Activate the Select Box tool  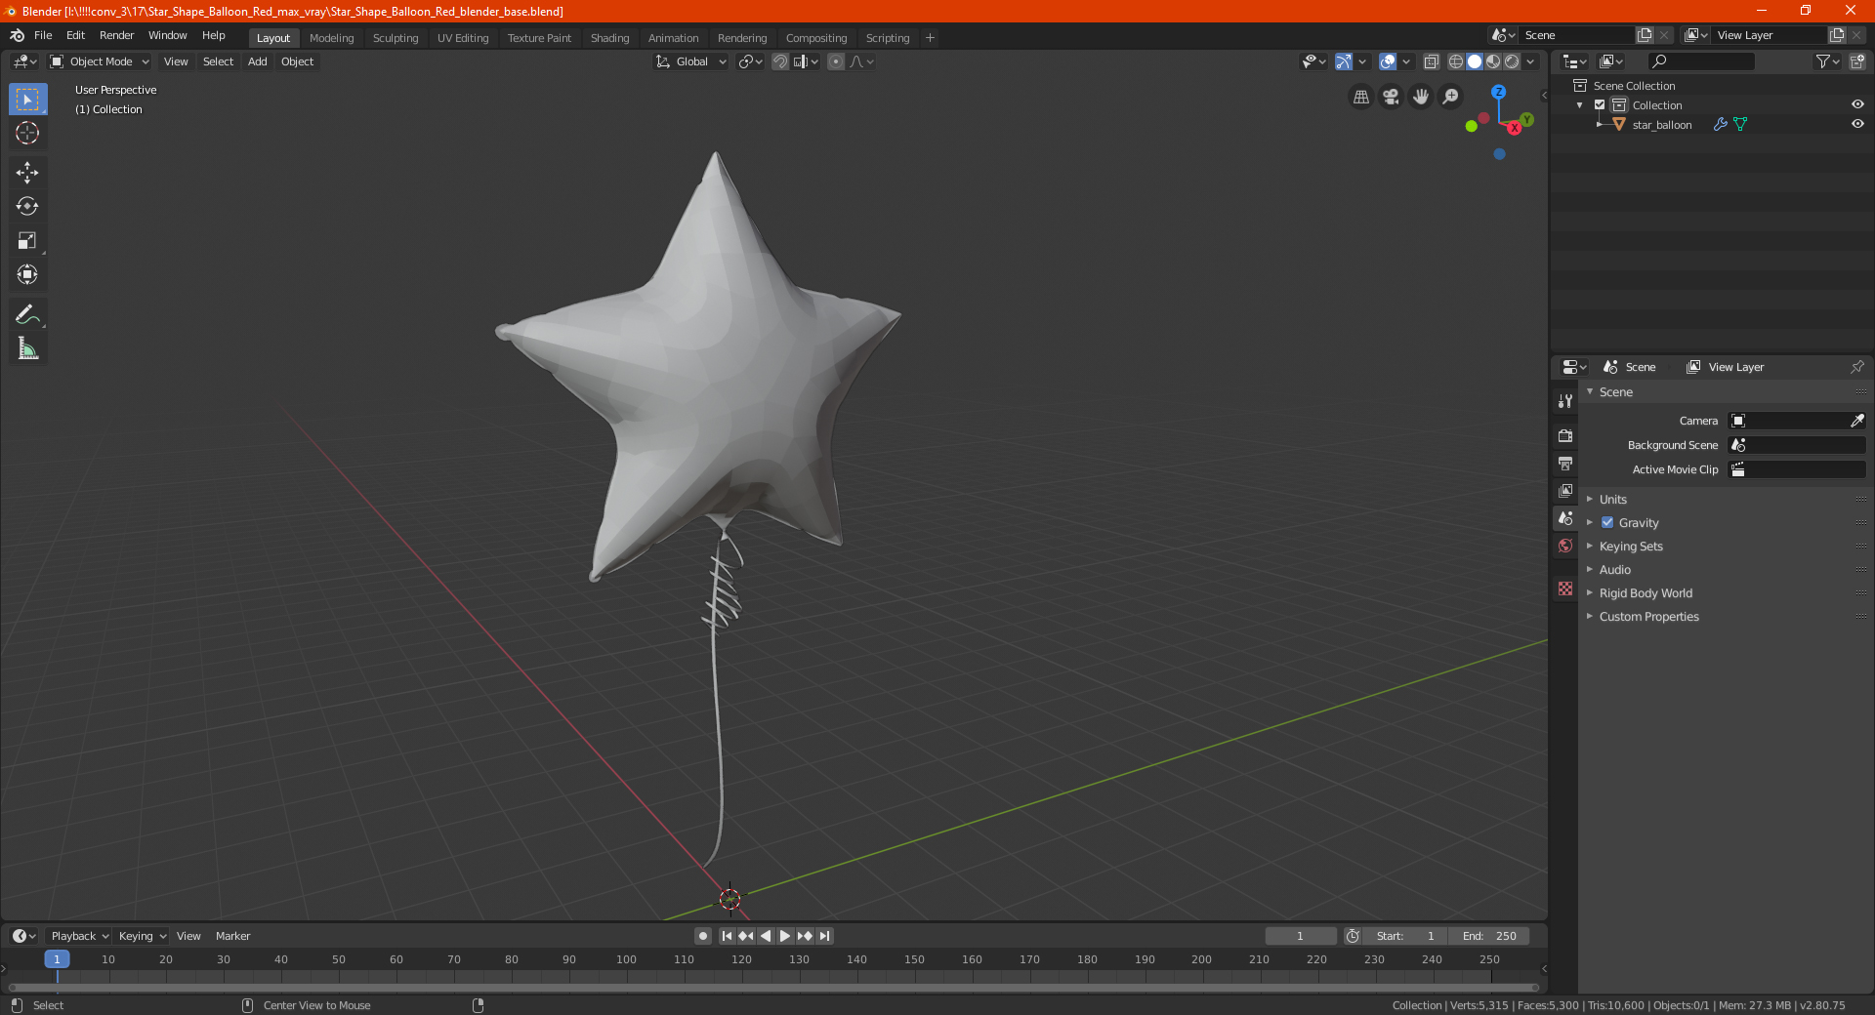(x=27, y=99)
